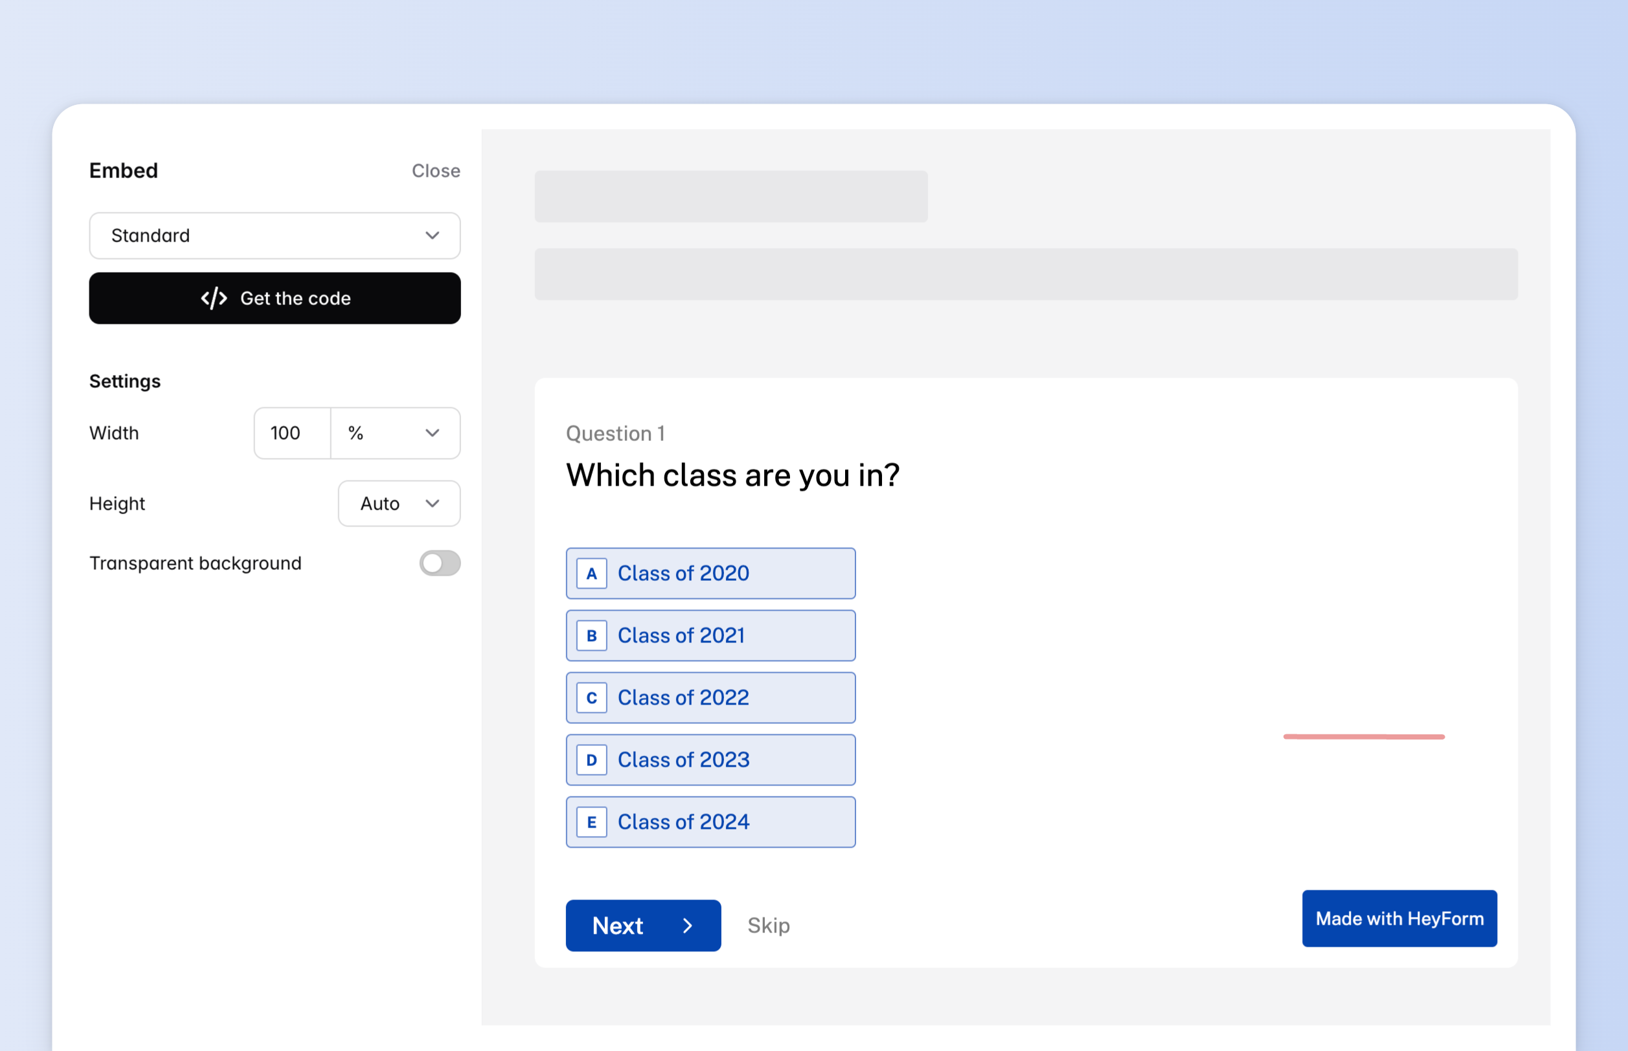Viewport: 1628px width, 1051px height.
Task: Click letter badge D beside Class of 2023
Action: click(x=592, y=760)
